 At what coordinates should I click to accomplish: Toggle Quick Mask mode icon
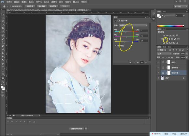[3, 92]
